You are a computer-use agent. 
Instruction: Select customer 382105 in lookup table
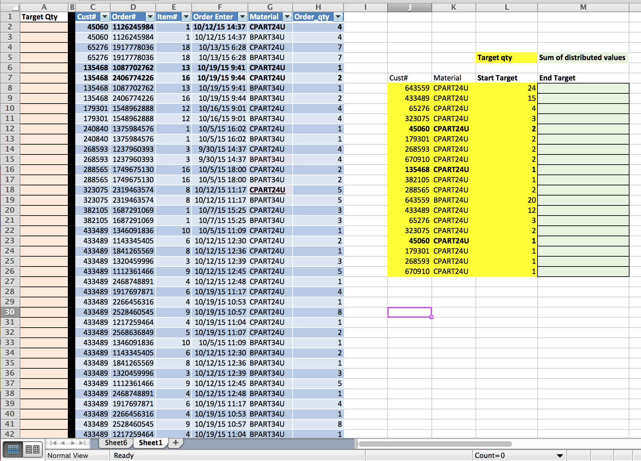pos(410,180)
